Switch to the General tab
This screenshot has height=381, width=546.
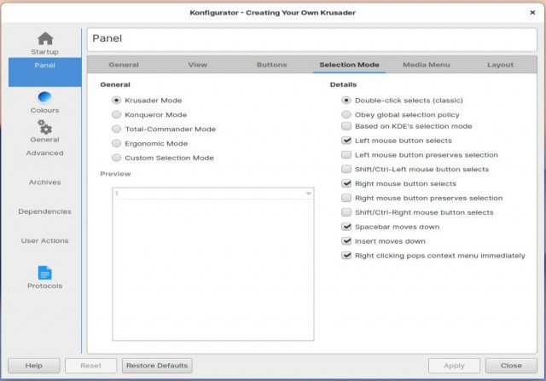click(124, 65)
